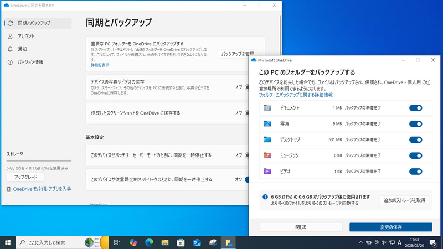Toggle 写真 folder backup switch
443x249 pixels.
pos(415,123)
